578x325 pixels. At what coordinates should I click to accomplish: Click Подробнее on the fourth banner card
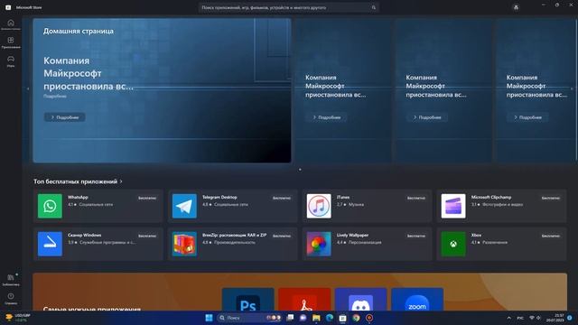tap(527, 117)
